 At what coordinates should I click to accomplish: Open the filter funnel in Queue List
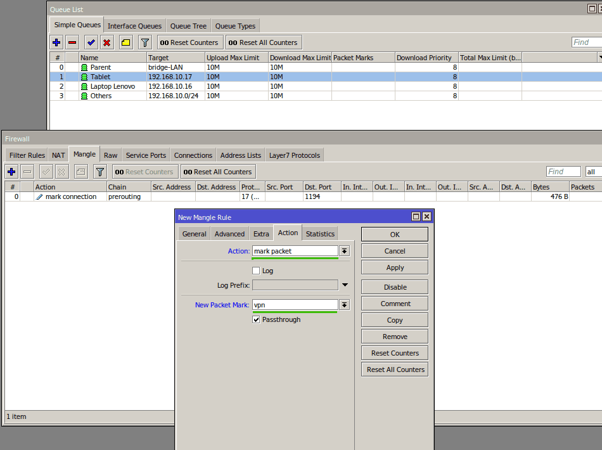point(144,42)
